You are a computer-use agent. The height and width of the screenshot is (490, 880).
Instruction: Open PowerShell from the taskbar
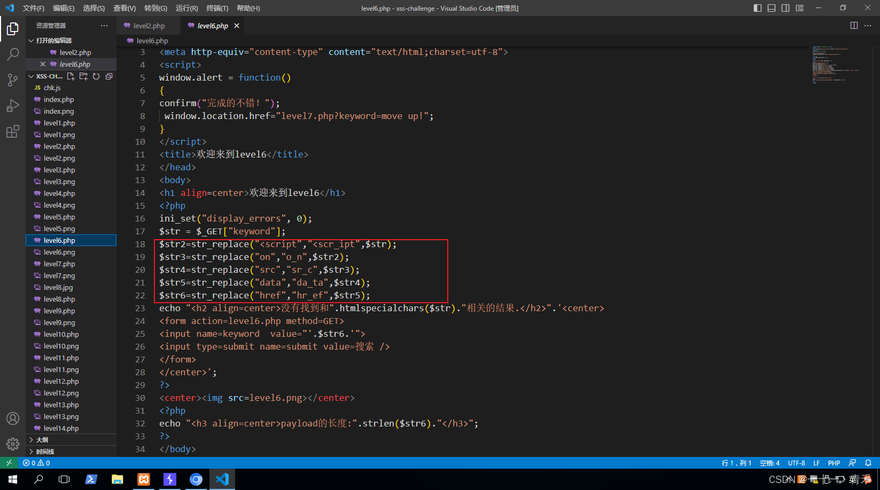(91, 479)
